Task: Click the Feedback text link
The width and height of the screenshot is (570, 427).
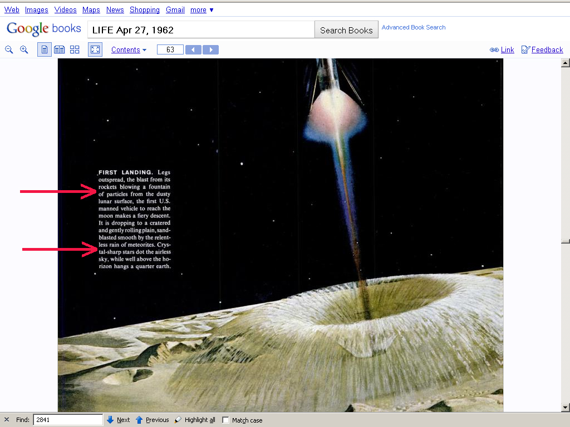Action: coord(547,49)
